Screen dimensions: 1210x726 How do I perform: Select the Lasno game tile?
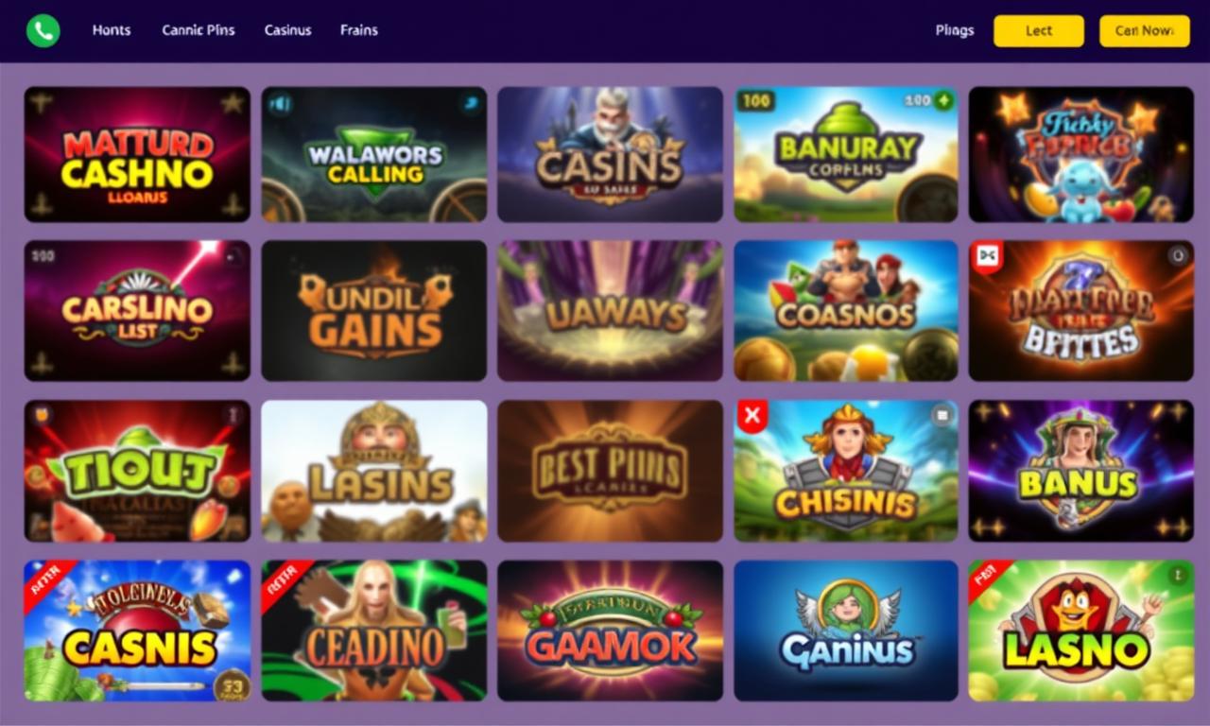[x=1080, y=631]
